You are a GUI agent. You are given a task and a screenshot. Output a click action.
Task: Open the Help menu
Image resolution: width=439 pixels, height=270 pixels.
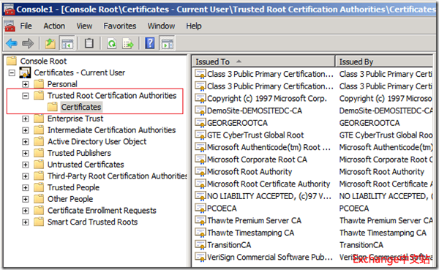[194, 26]
